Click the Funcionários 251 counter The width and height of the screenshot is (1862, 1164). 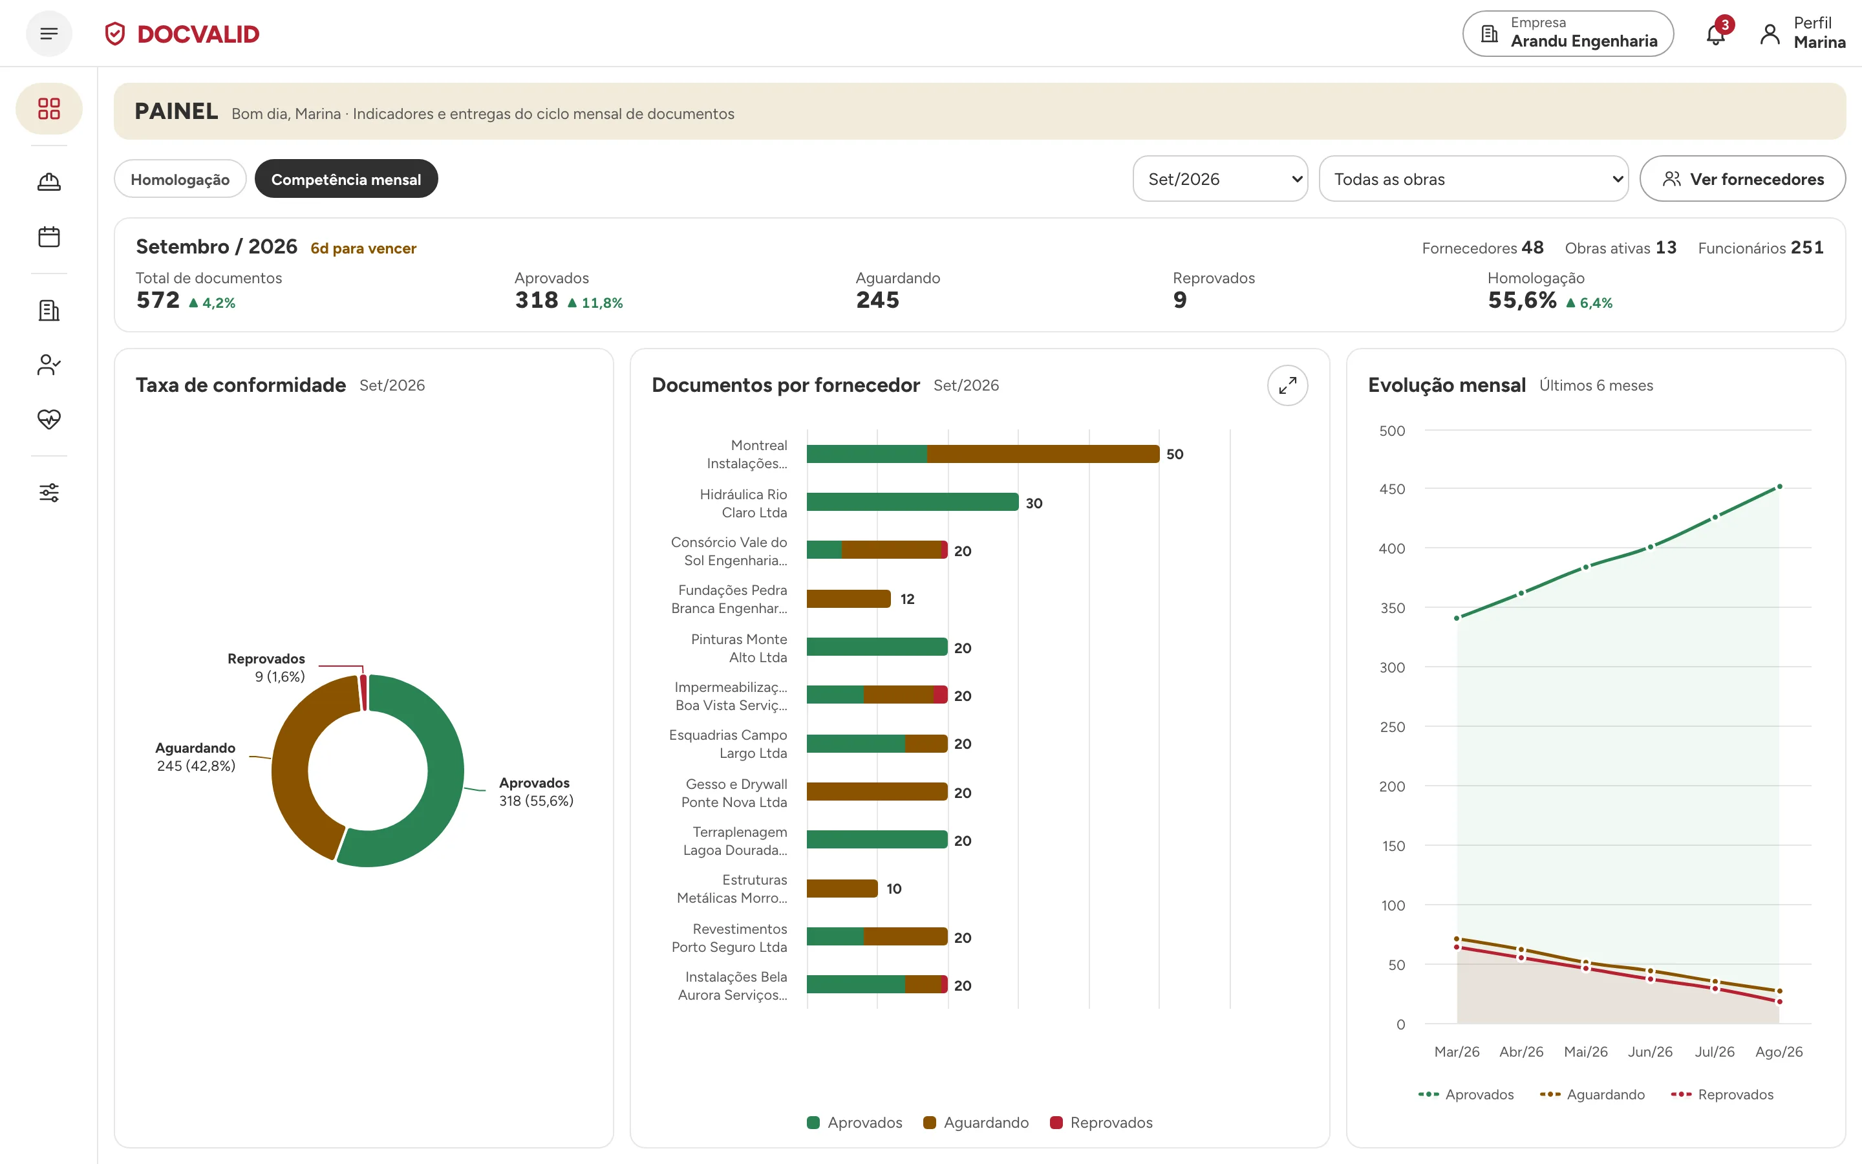[1760, 248]
